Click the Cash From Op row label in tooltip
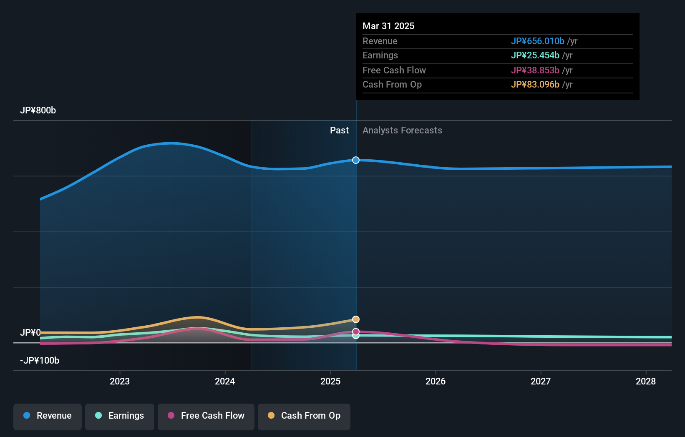Image resolution: width=685 pixels, height=437 pixels. click(x=392, y=85)
